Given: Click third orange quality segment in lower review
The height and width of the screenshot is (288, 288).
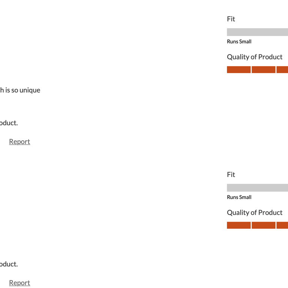Looking at the screenshot, I should pyautogui.click(x=282, y=225).
